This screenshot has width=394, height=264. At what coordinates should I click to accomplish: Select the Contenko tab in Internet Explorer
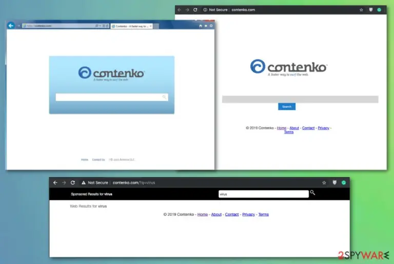click(130, 26)
